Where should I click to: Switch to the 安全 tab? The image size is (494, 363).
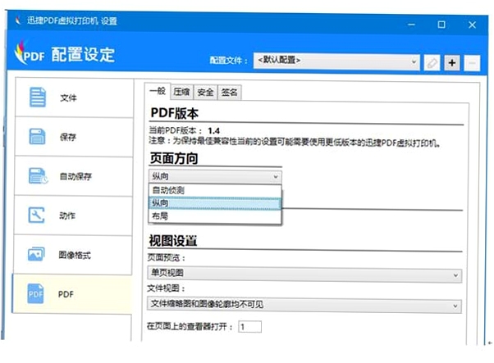coord(205,92)
